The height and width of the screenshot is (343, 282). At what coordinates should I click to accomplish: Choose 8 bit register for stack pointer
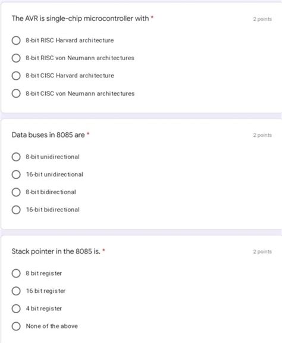pos(16,273)
